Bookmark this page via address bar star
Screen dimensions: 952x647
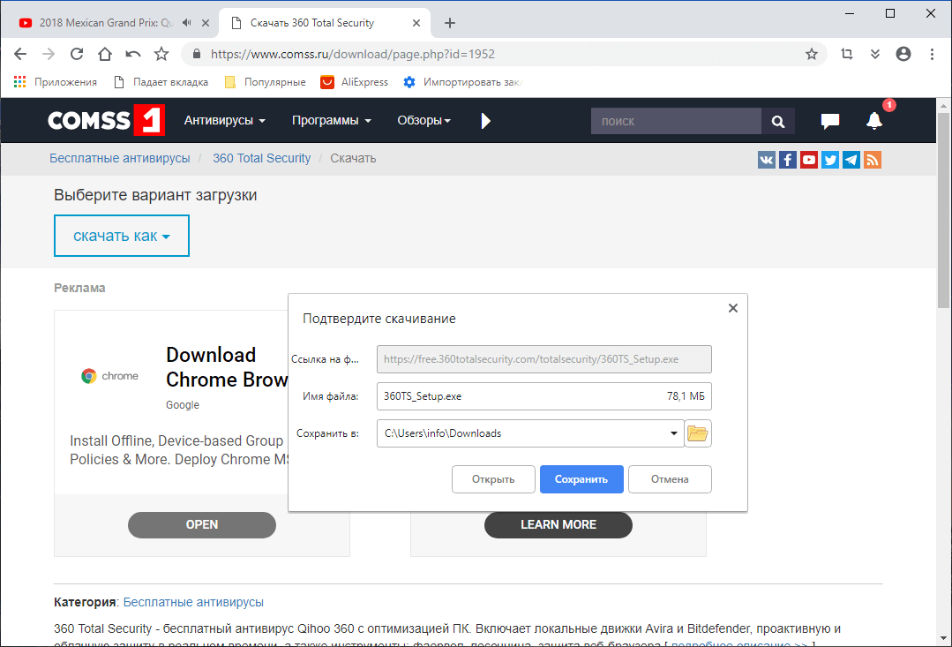coord(812,54)
